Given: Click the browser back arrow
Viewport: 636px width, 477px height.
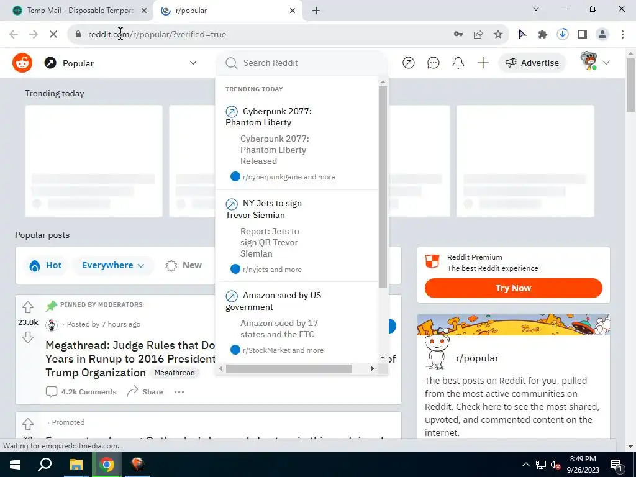Looking at the screenshot, I should 14,34.
